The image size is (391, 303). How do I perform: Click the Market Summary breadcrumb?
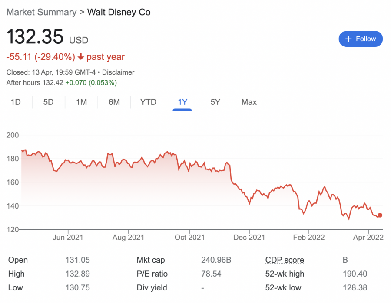point(41,12)
